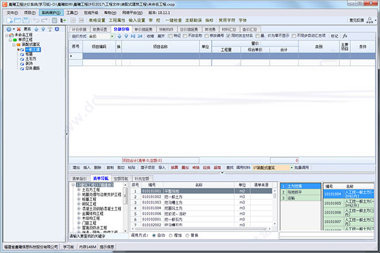Click the Undo arrow icon
The width and height of the screenshot is (380, 253).
[x=36, y=21]
